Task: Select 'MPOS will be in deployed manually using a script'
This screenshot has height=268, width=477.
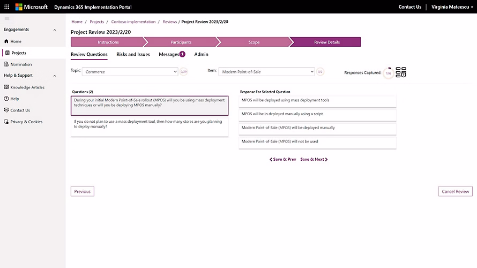Action: coord(317,114)
